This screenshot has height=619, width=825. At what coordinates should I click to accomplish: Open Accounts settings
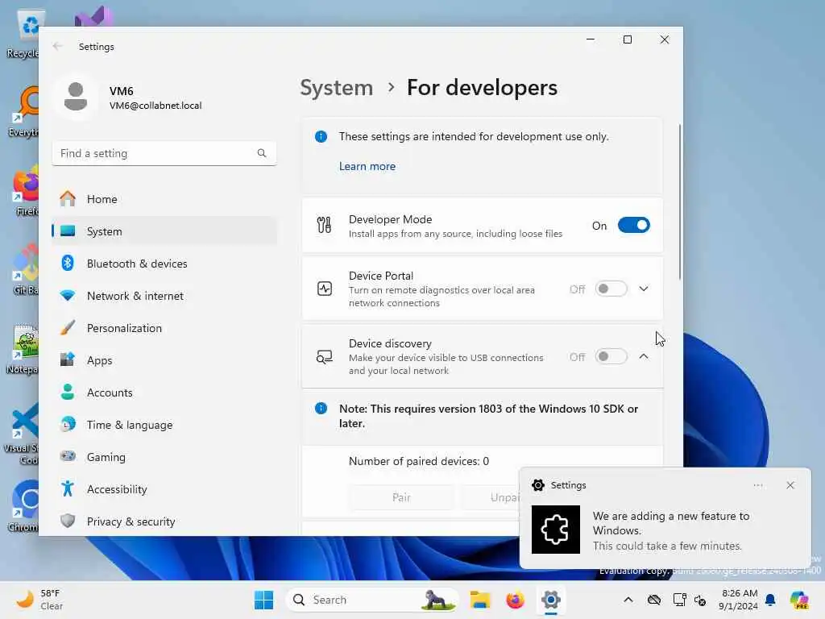pyautogui.click(x=164, y=393)
